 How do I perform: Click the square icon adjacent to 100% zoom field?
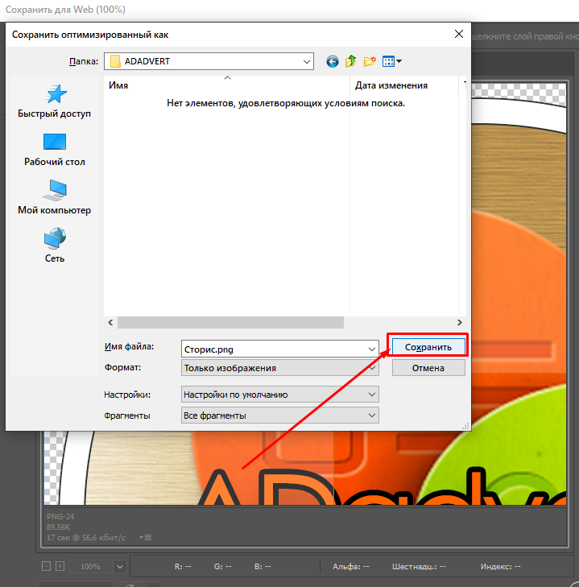click(x=60, y=566)
